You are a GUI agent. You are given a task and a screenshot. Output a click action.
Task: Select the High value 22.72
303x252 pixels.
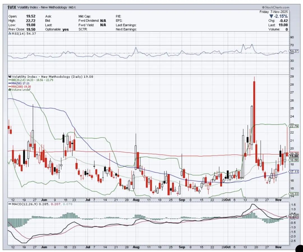point(31,21)
